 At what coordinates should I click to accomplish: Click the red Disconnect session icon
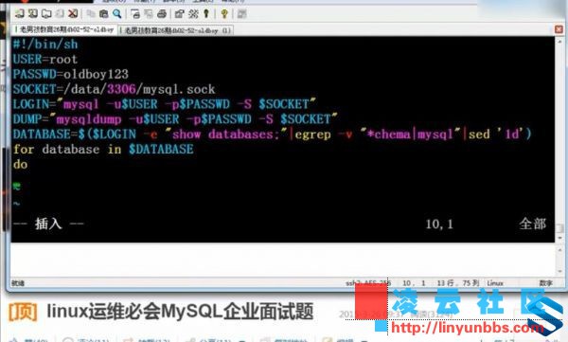(x=73, y=14)
